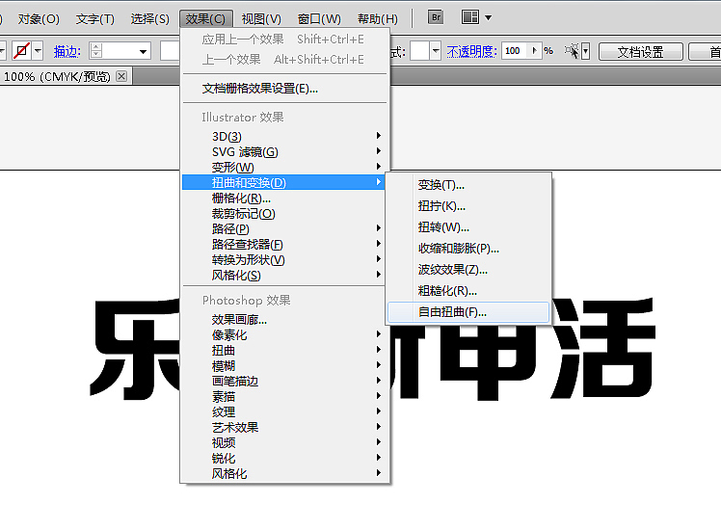
Task: Expand the 艺术效果 submenu
Action: 283,428
